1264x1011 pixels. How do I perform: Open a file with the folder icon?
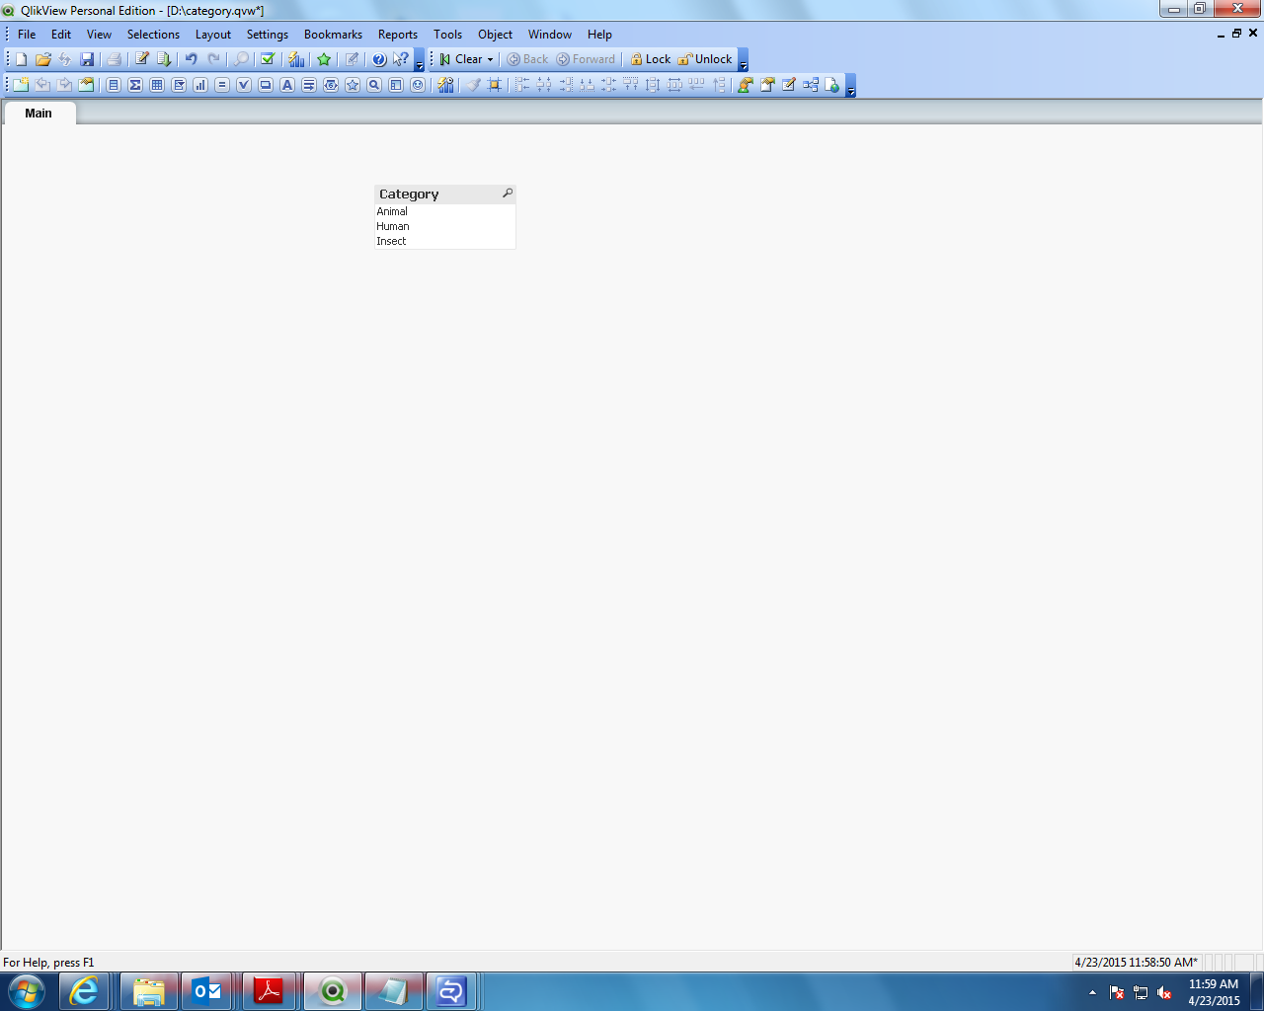click(43, 59)
